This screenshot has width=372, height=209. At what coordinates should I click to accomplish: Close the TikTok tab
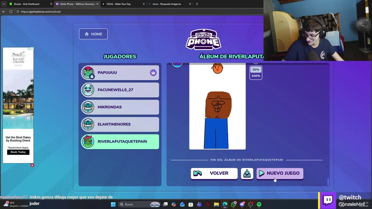(144, 4)
